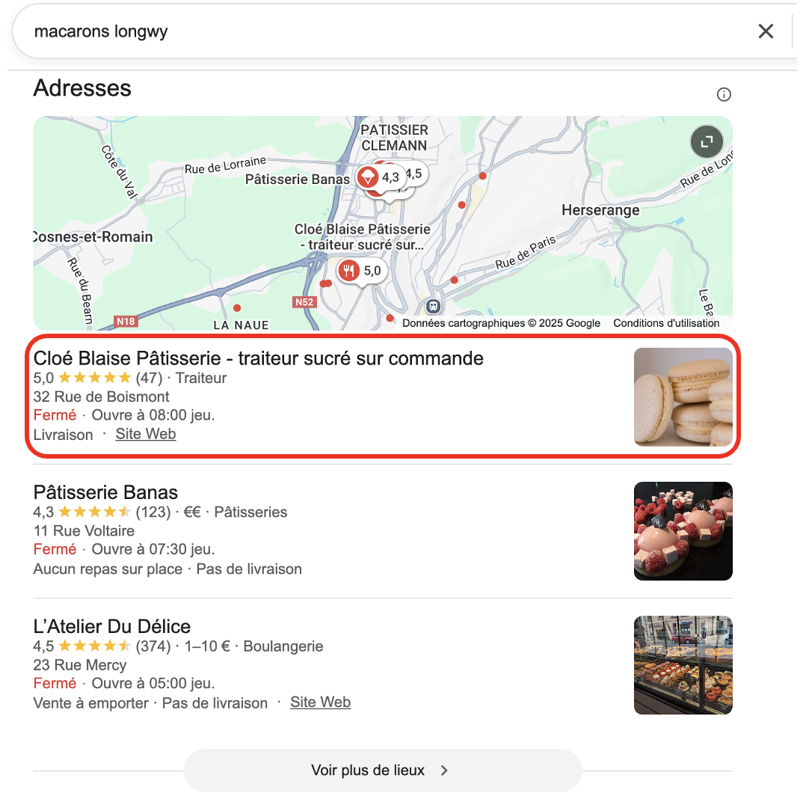Screen dimensions: 809x805
Task: Open Conditions d'utilisation map link
Action: tap(666, 323)
